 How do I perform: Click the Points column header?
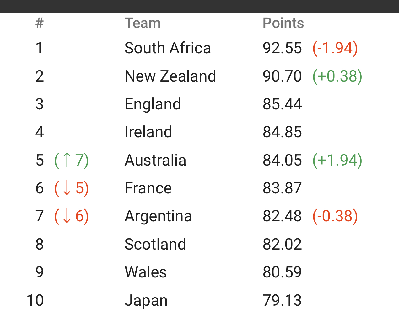[x=283, y=23]
